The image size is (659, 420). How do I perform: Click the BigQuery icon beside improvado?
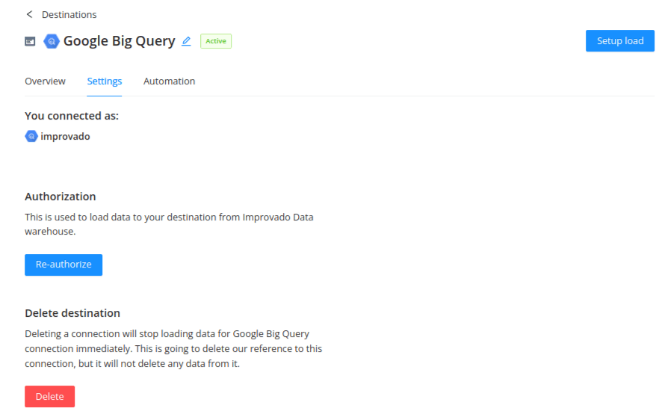tap(31, 136)
